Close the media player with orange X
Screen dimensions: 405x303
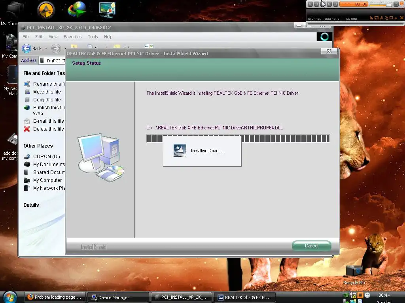tap(402, 18)
